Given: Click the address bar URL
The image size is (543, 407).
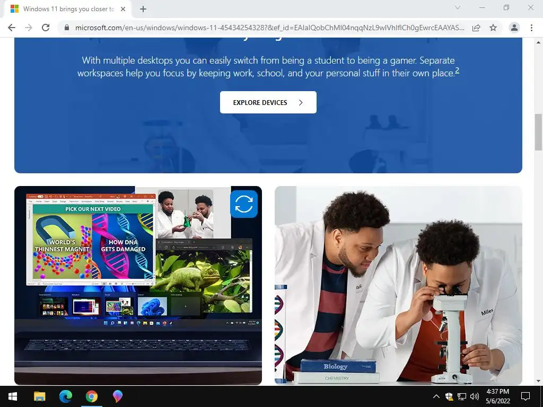Looking at the screenshot, I should tap(270, 28).
